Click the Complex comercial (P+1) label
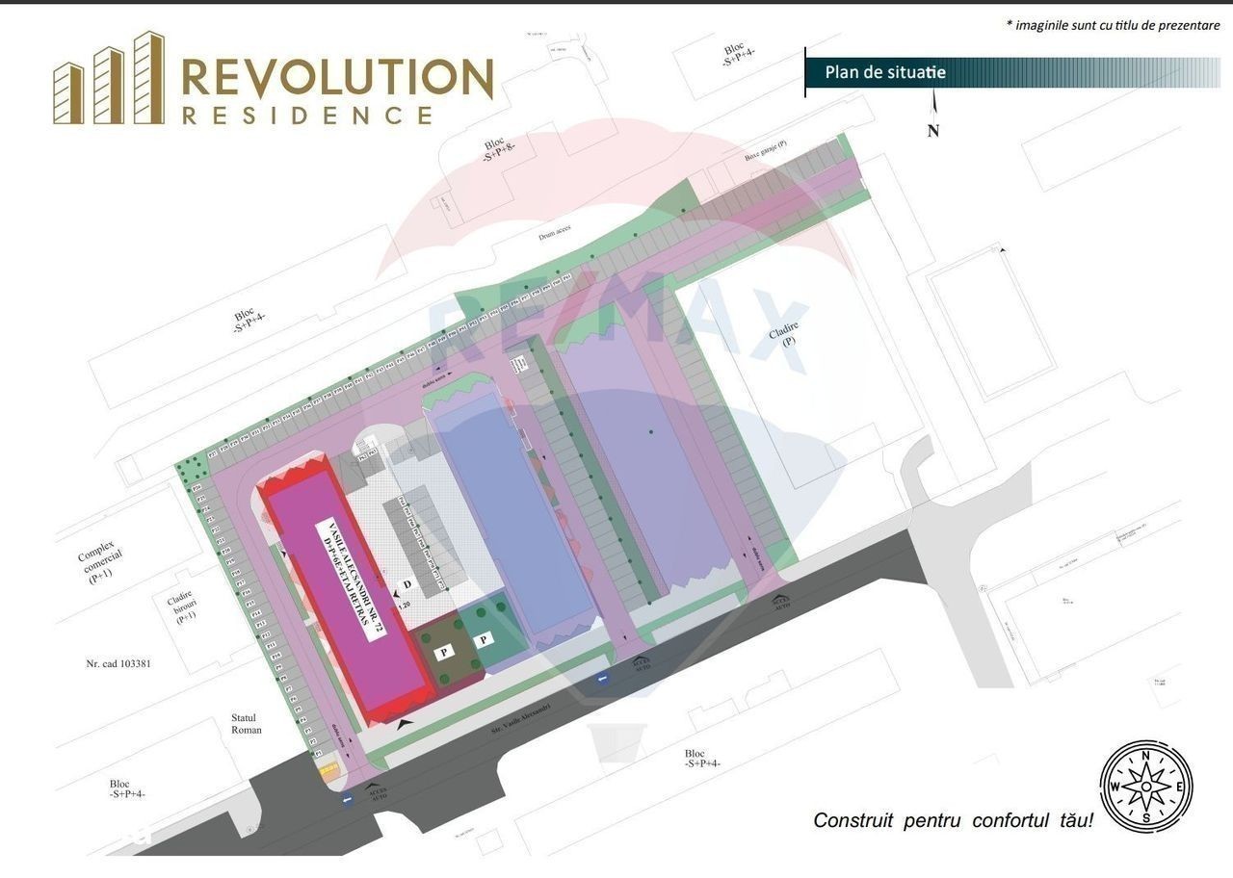The image size is (1233, 878). [96, 557]
